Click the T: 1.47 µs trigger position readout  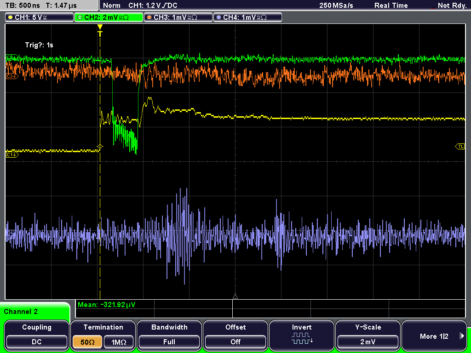coord(62,6)
